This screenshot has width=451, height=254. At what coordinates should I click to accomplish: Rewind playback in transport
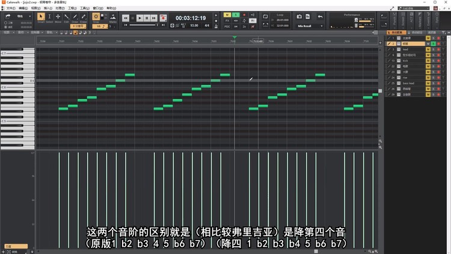[126, 18]
